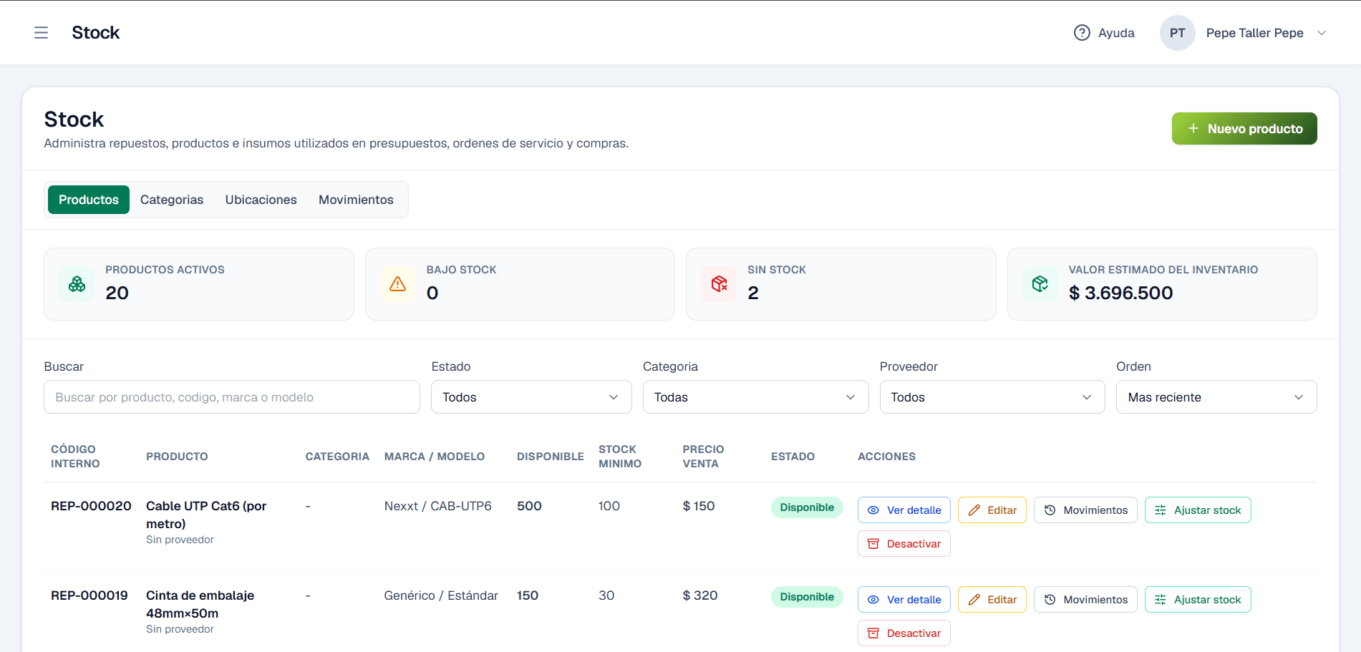Click the Ayuda help question-mark icon
Screen dimensions: 1361x652
tap(1082, 33)
